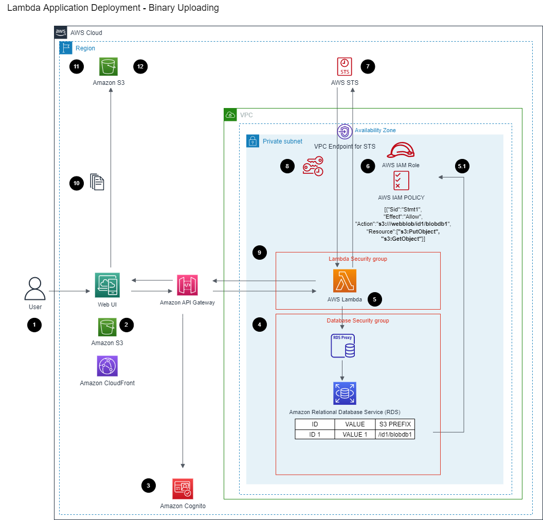Viewport: 543px width, 520px height.
Task: Click the Amazon RDS database icon
Action: coord(345,393)
